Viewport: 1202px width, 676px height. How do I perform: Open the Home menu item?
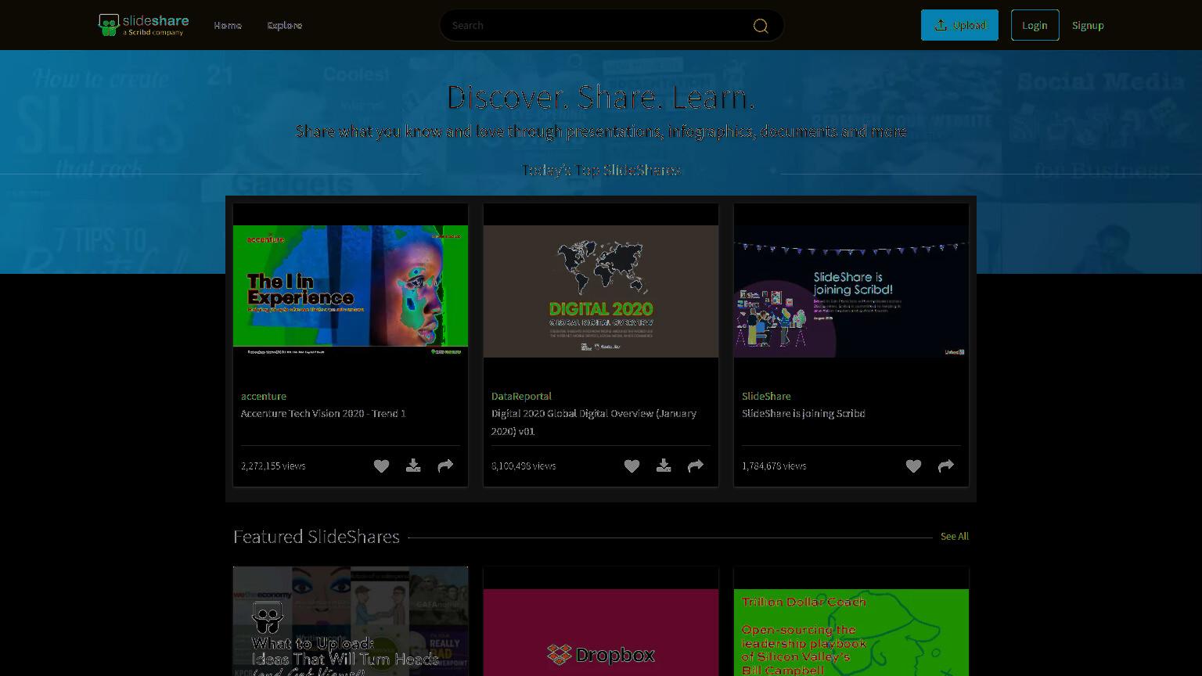click(228, 25)
